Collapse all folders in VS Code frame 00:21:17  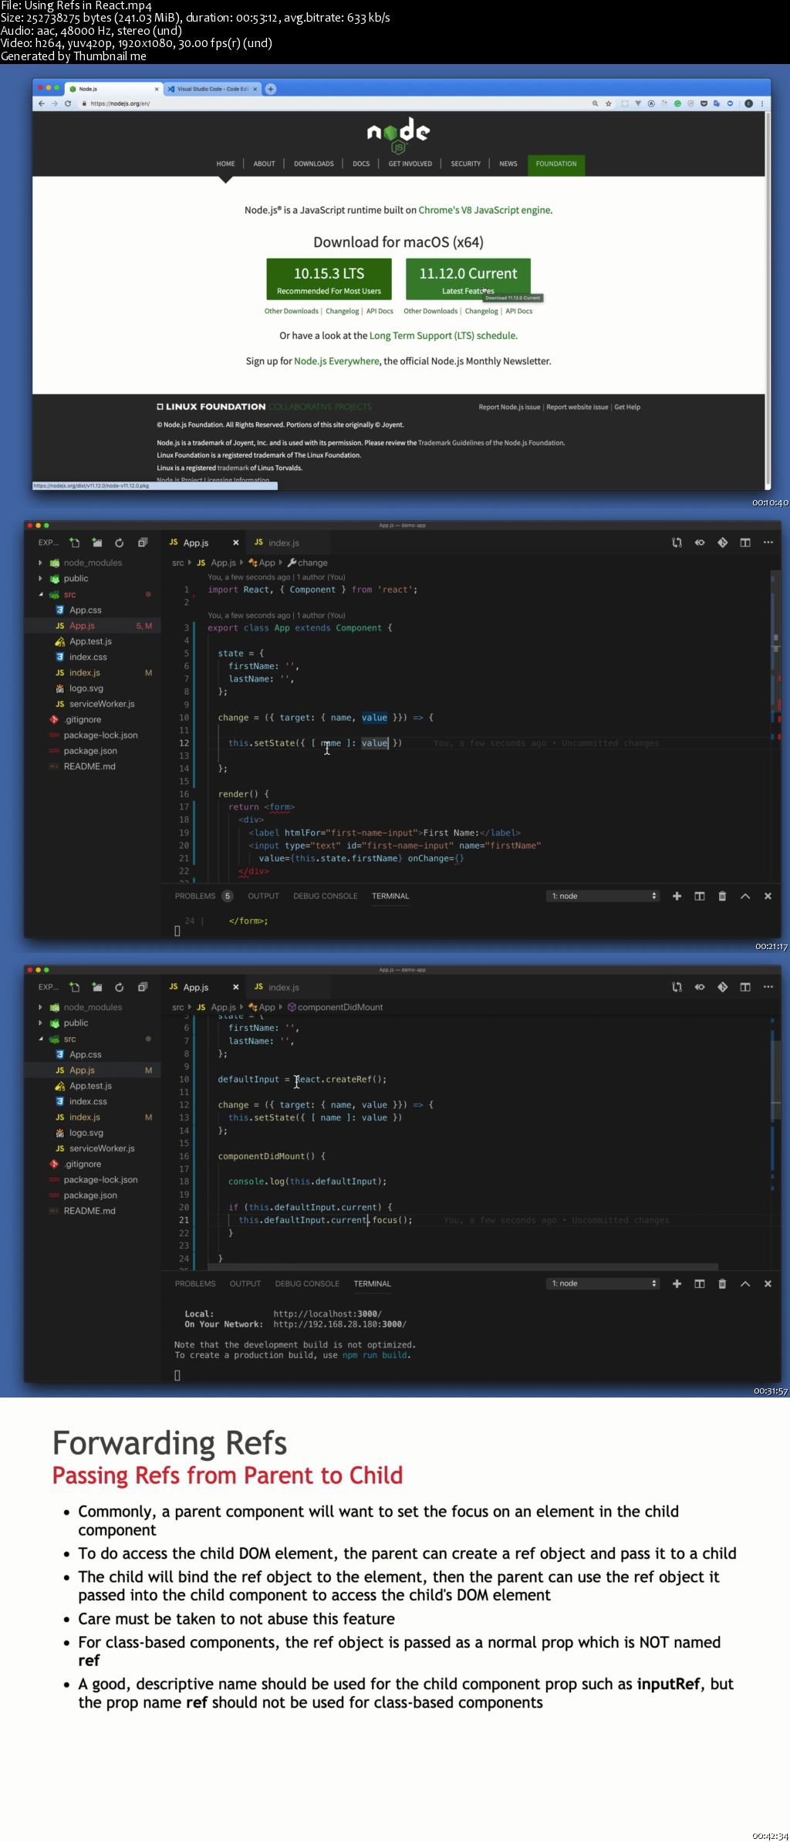(x=142, y=542)
